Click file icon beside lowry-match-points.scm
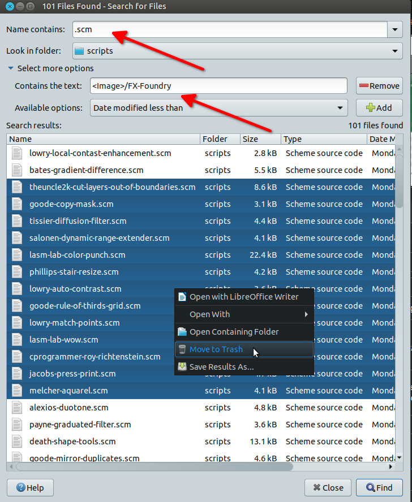Image resolution: width=412 pixels, height=502 pixels. (x=17, y=323)
